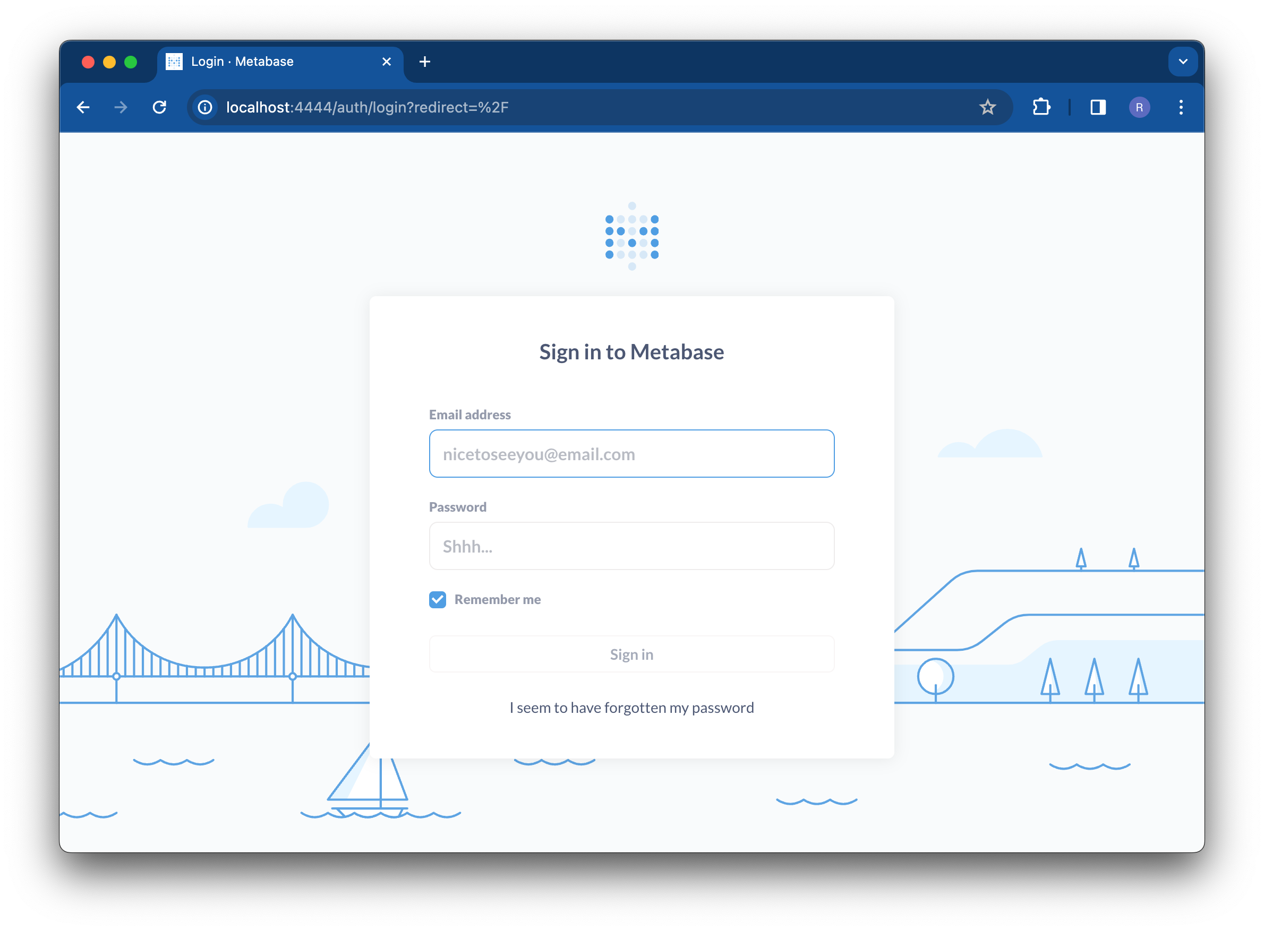The width and height of the screenshot is (1264, 931).
Task: Click the Metabase dotted logo
Action: [x=631, y=237]
